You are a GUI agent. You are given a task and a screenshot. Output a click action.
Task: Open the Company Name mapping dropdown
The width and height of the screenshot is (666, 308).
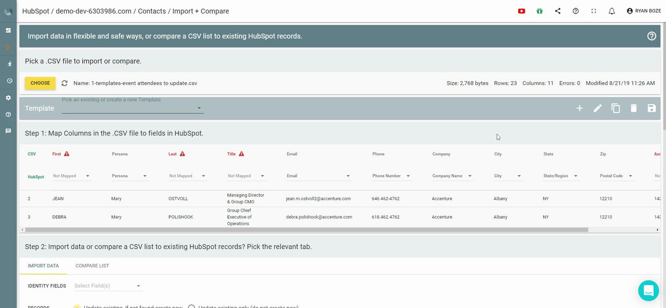click(x=453, y=176)
